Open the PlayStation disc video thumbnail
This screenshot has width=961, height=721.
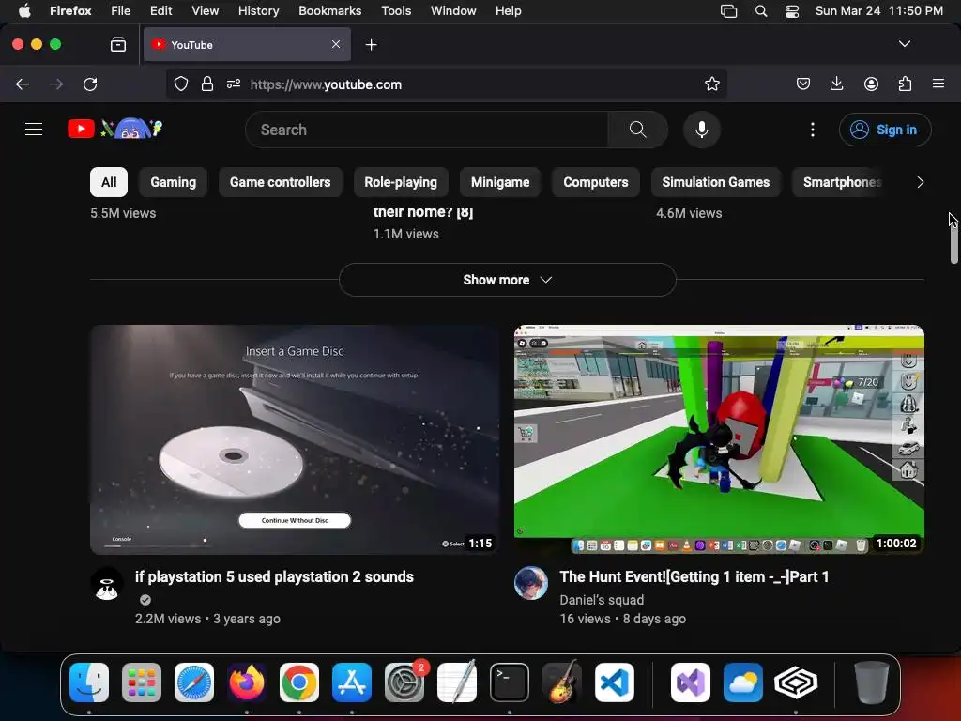pos(295,439)
